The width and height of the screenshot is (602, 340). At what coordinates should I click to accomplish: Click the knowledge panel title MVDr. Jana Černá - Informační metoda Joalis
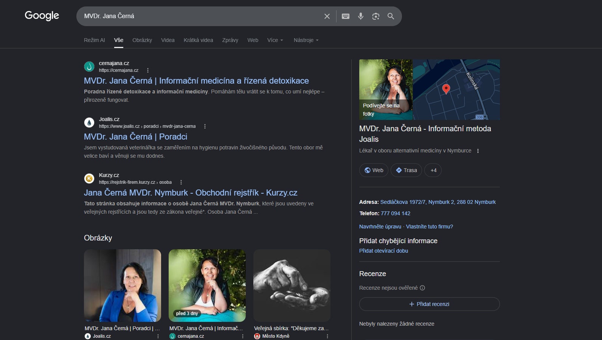point(425,134)
